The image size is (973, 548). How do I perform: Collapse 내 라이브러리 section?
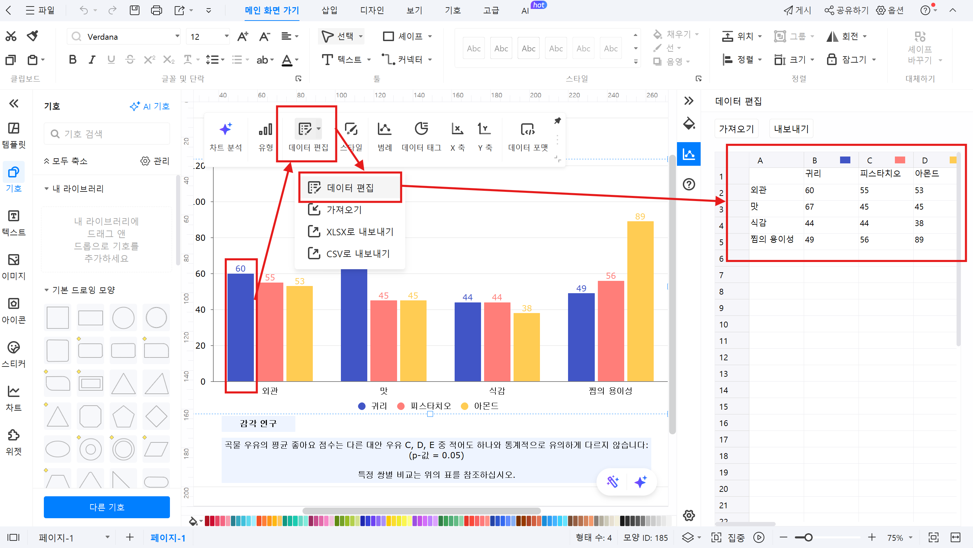(47, 188)
